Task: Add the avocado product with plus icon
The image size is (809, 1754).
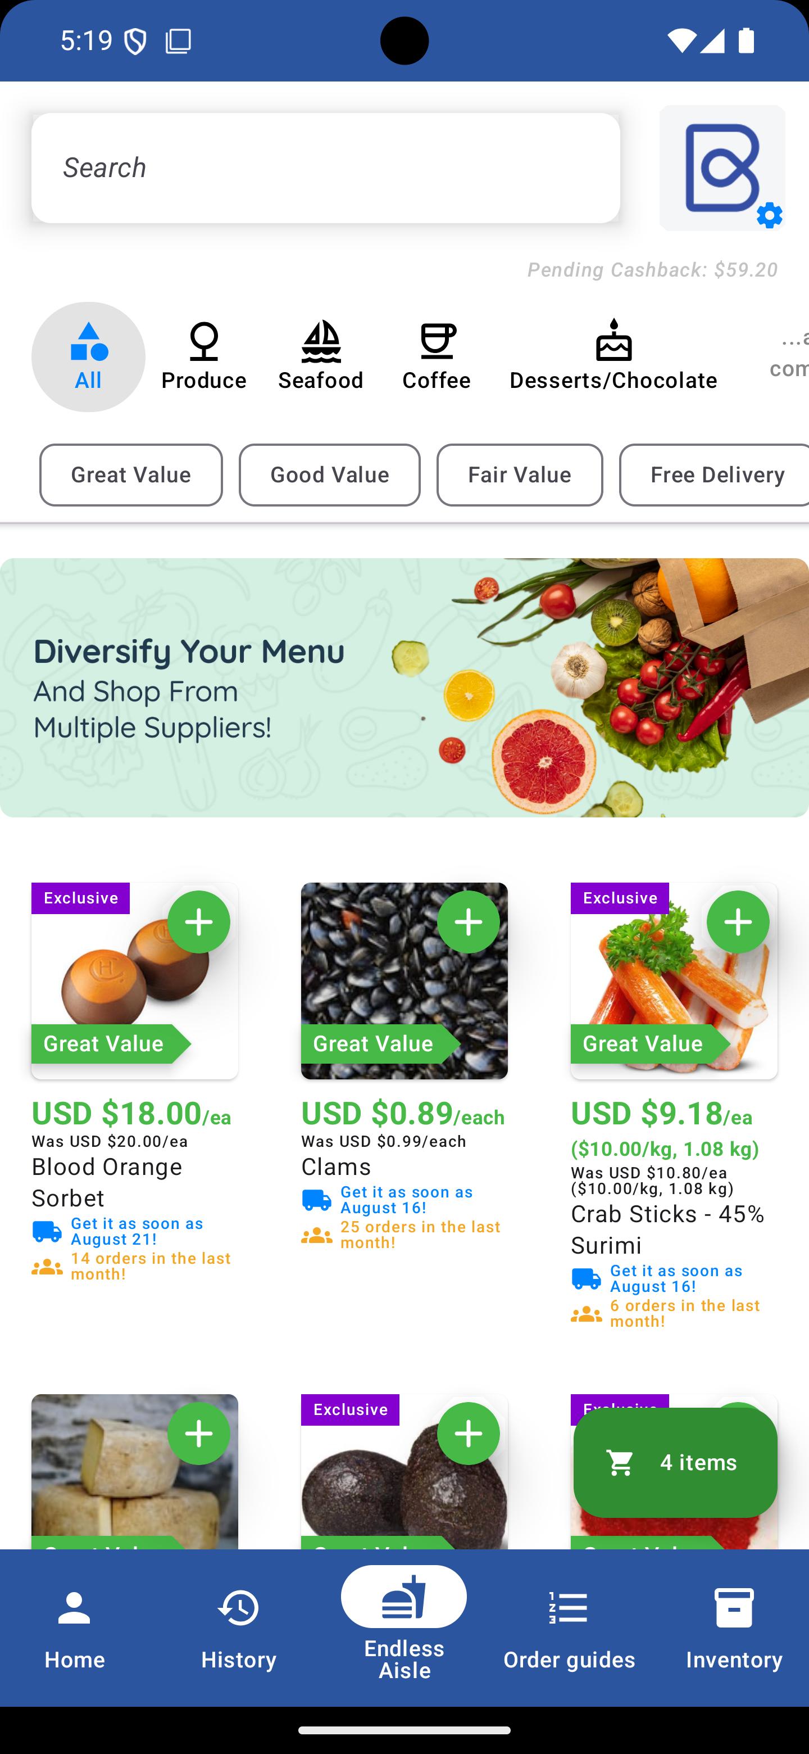Action: tap(468, 1434)
